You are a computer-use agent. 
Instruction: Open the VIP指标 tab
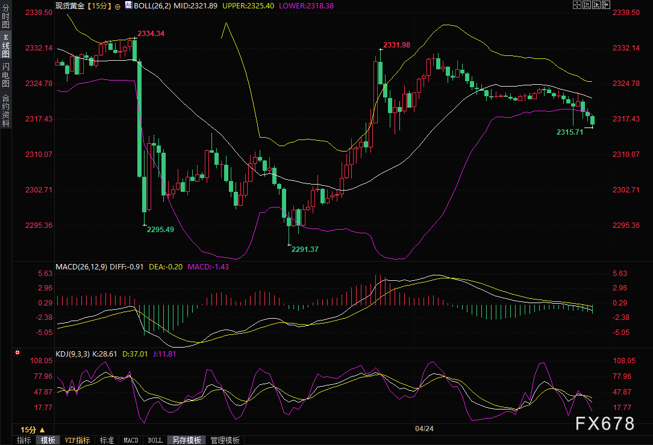click(78, 440)
